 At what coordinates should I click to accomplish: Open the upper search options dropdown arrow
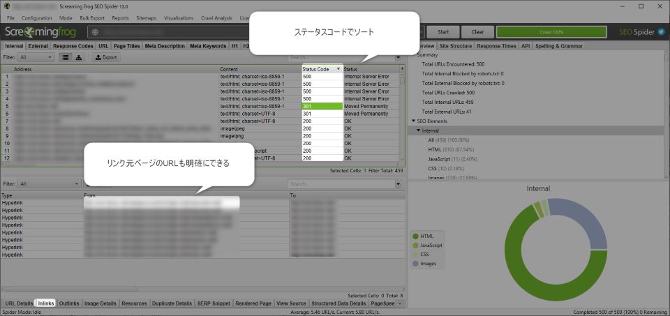[399, 57]
